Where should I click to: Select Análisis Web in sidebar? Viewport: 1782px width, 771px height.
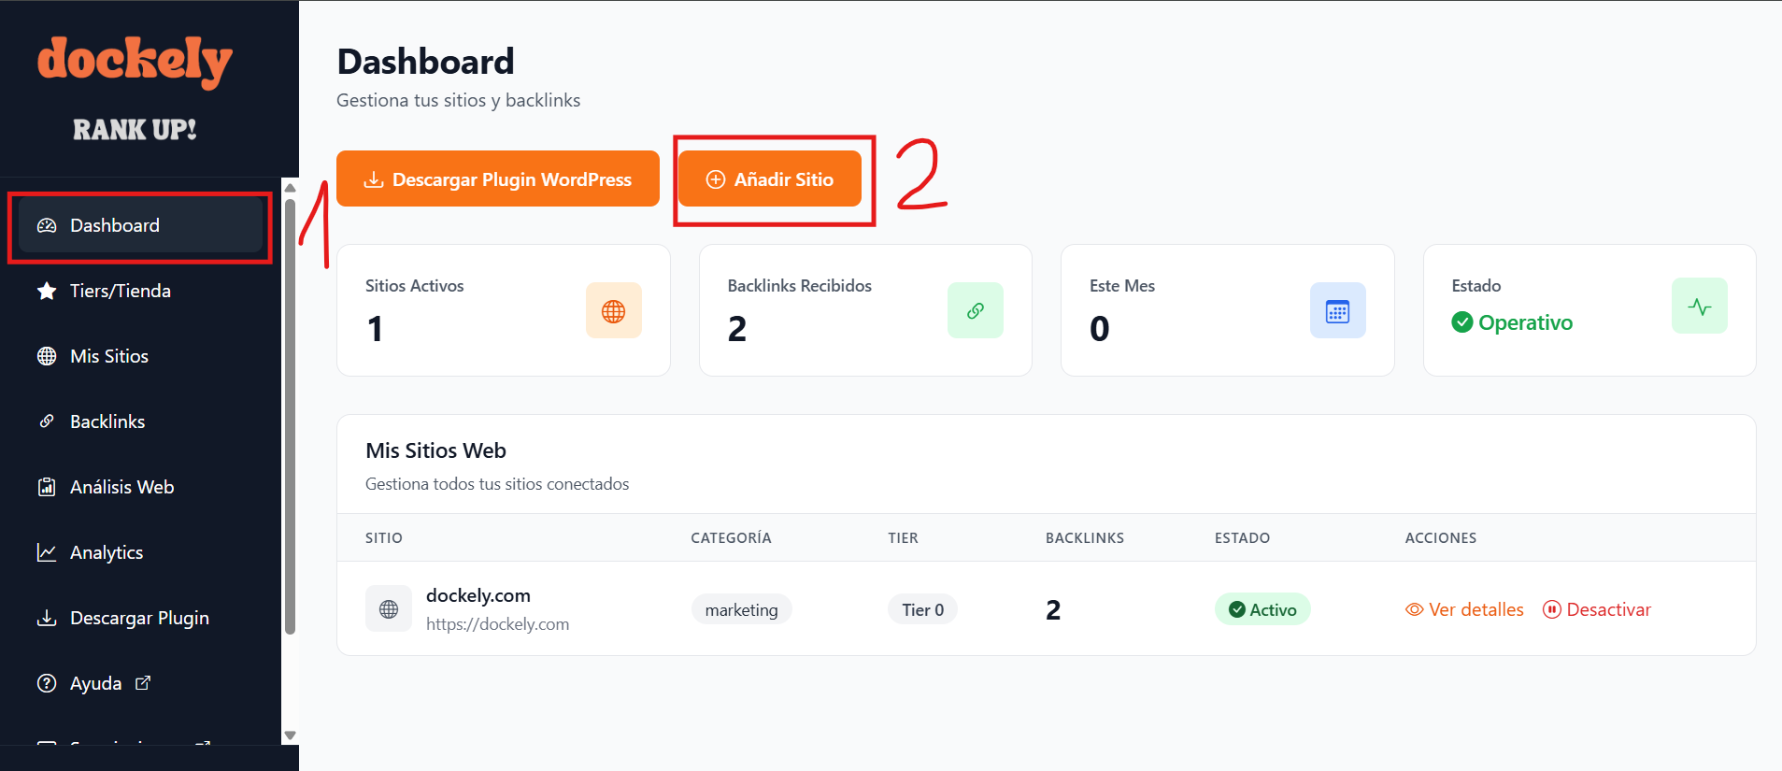click(121, 487)
